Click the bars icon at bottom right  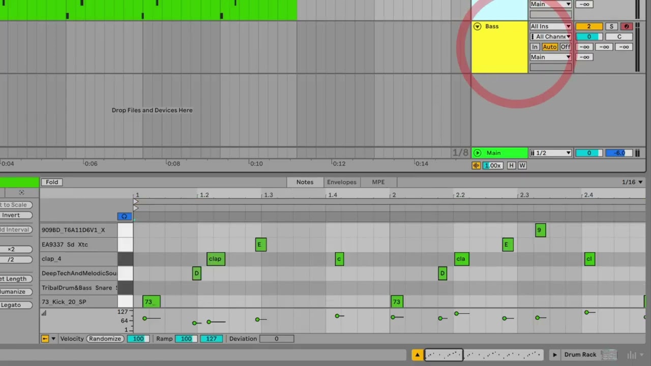point(632,355)
